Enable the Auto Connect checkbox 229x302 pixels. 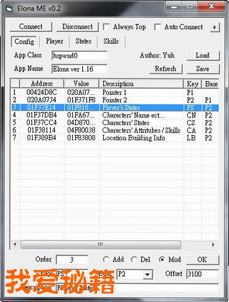157,27
